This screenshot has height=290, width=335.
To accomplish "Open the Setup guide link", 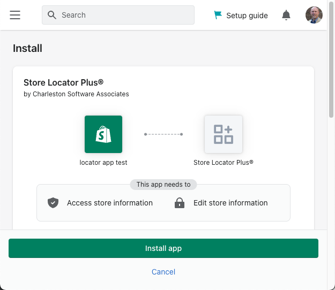I will click(x=247, y=16).
